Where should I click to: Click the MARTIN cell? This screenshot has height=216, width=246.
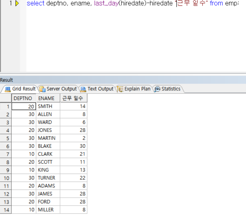pos(48,138)
